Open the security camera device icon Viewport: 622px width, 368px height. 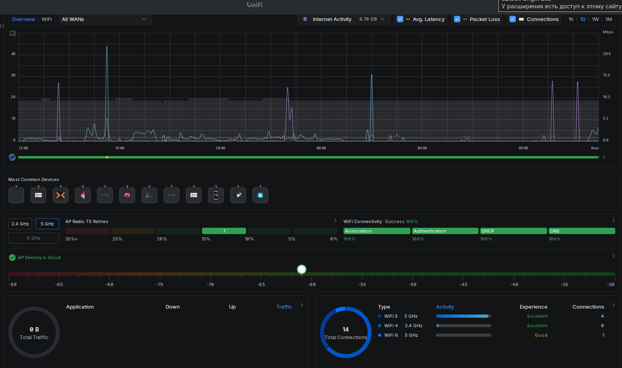[238, 195]
